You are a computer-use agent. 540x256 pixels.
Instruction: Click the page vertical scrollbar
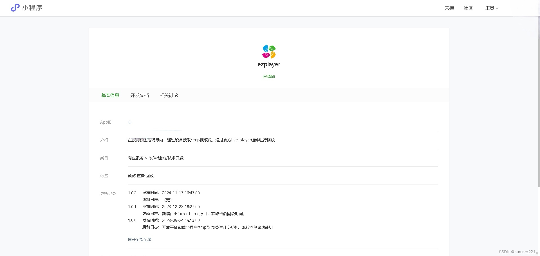pos(539,101)
